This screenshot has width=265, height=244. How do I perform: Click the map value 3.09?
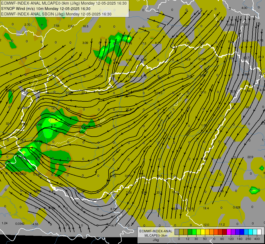[x=85, y=43]
